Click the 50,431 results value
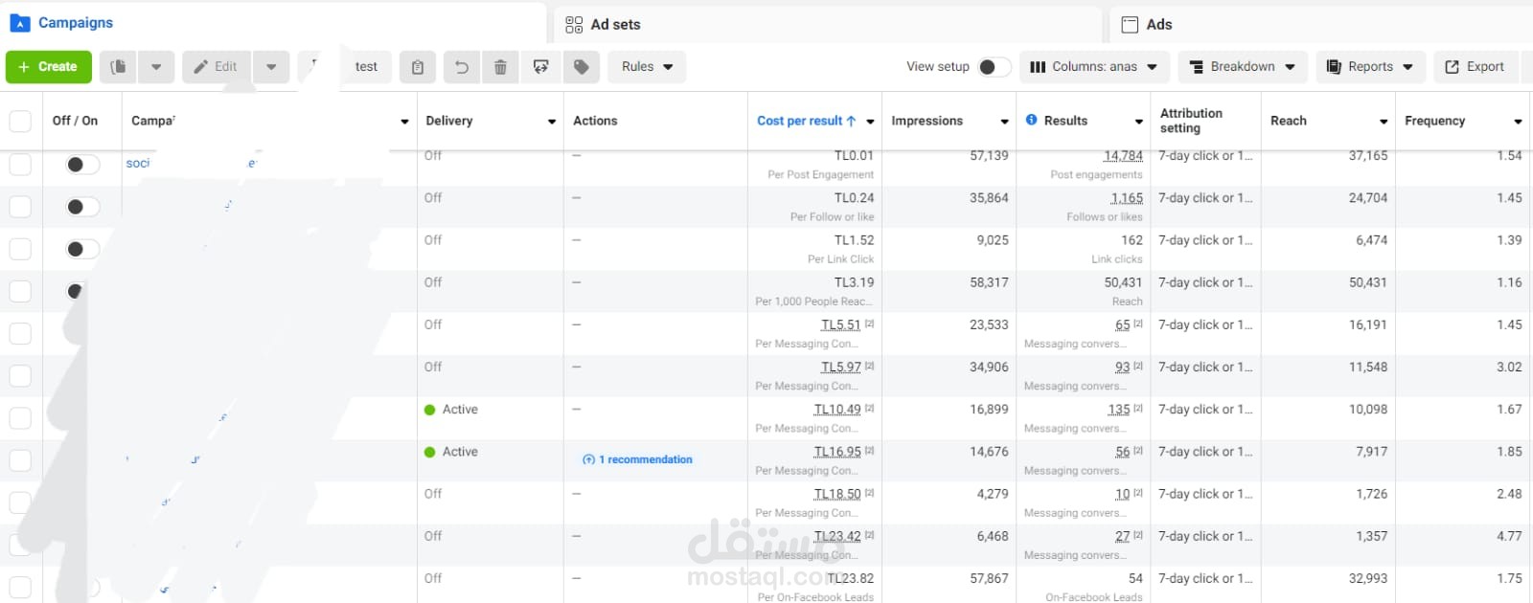Screen dimensions: 1533x603 1123,283
